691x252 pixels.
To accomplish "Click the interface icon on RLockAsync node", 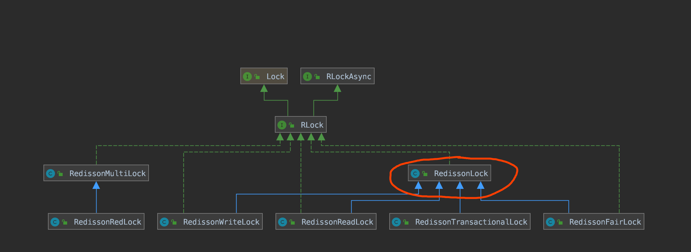I will [307, 77].
